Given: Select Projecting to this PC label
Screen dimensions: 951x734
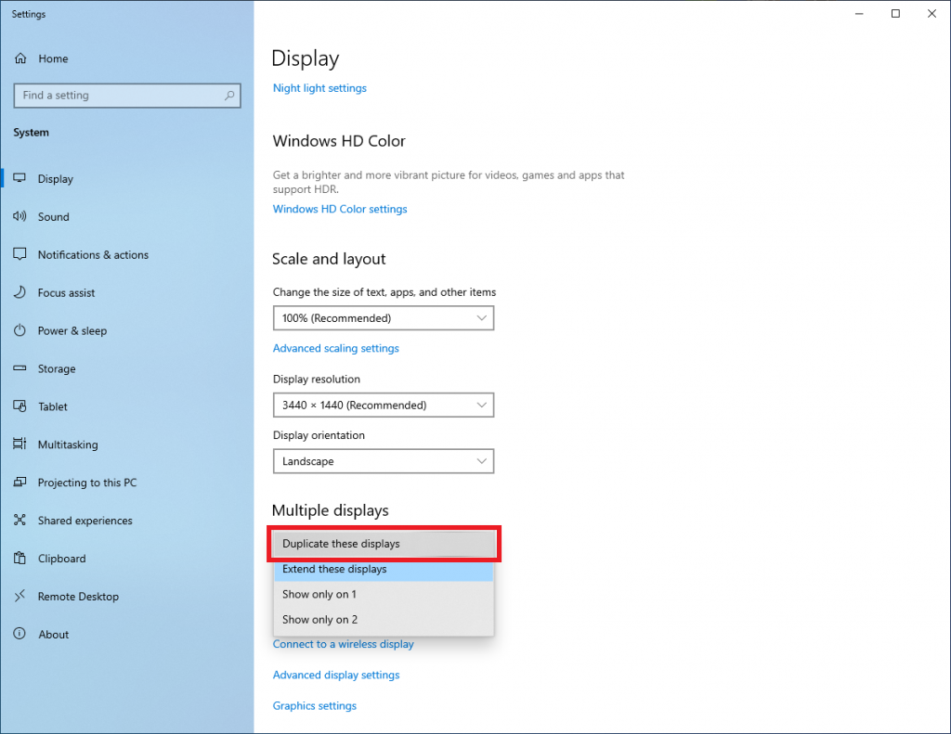Looking at the screenshot, I should click(87, 483).
